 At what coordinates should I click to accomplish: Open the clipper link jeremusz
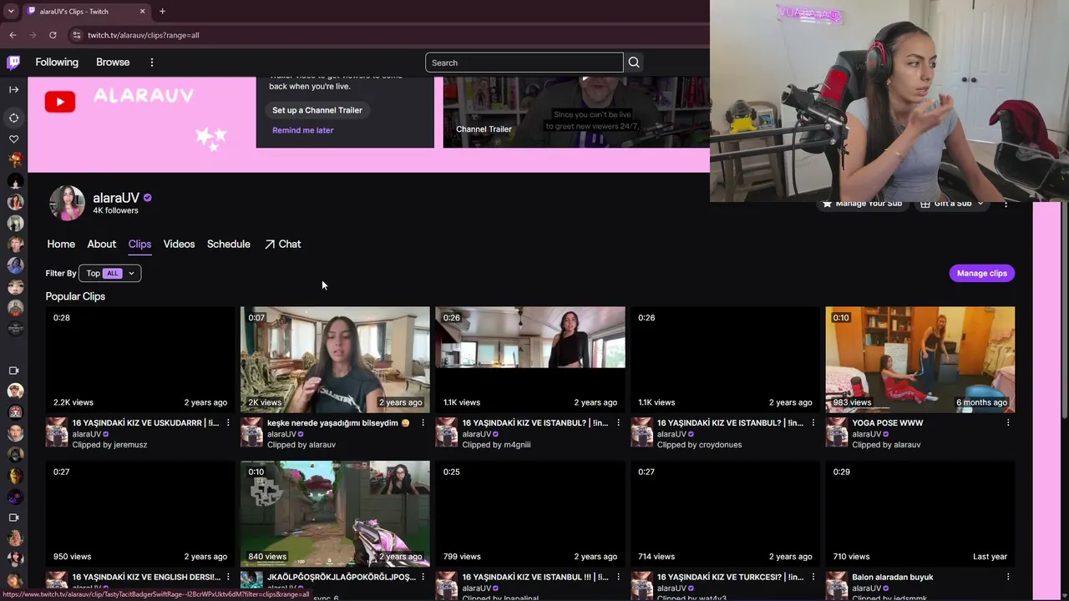coord(129,445)
